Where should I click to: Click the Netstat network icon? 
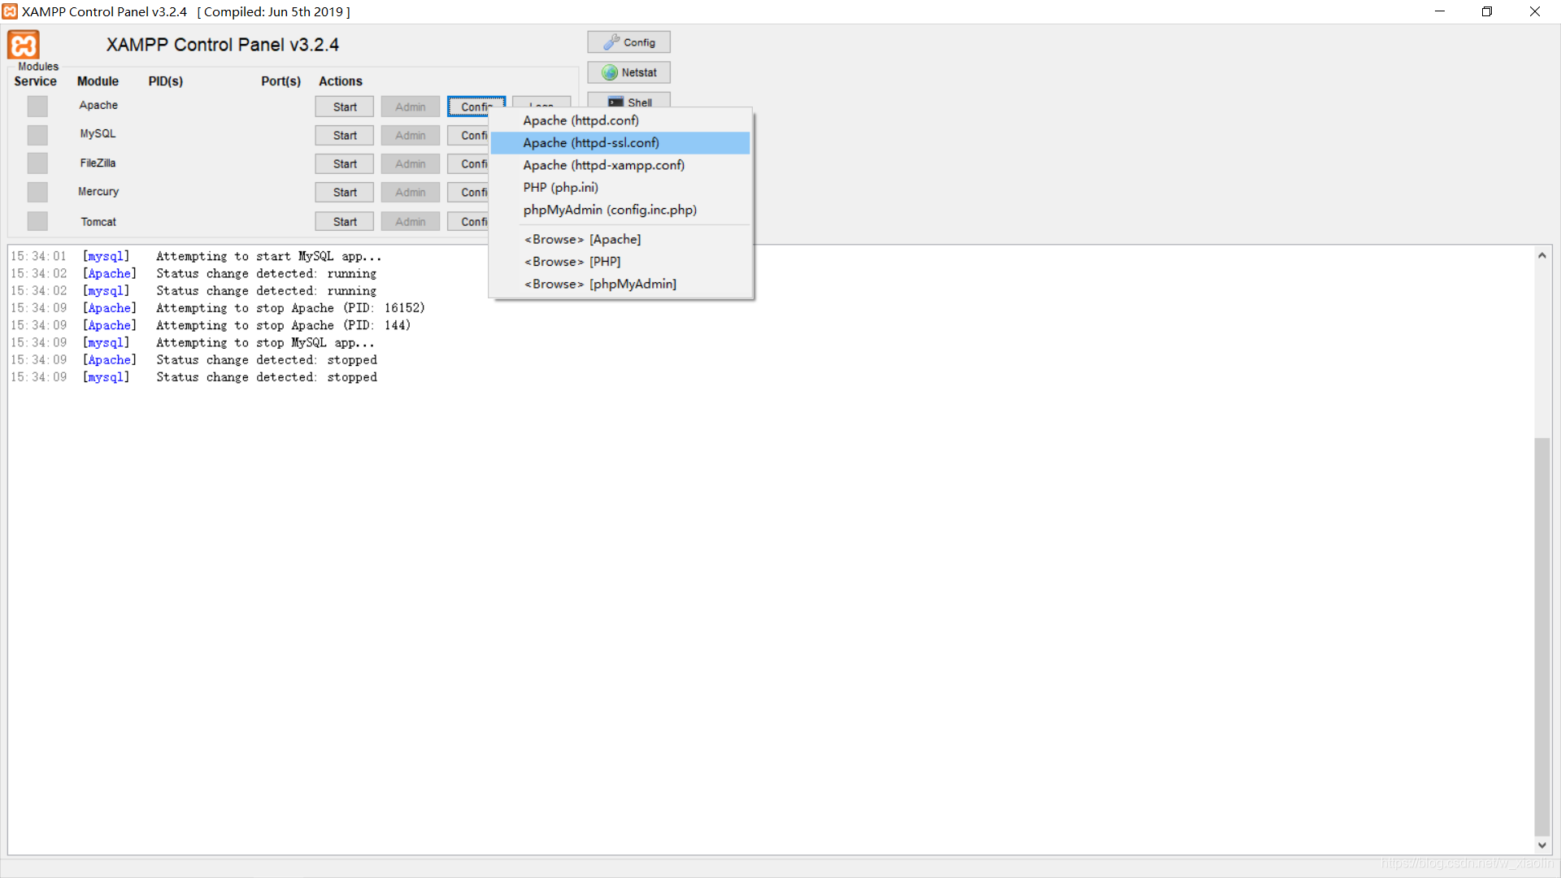608,72
